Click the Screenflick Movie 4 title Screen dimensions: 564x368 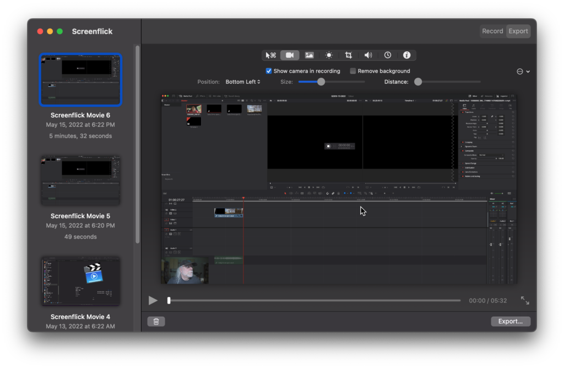tap(80, 317)
